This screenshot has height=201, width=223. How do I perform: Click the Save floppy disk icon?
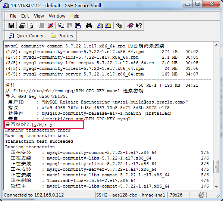click(x=11, y=26)
